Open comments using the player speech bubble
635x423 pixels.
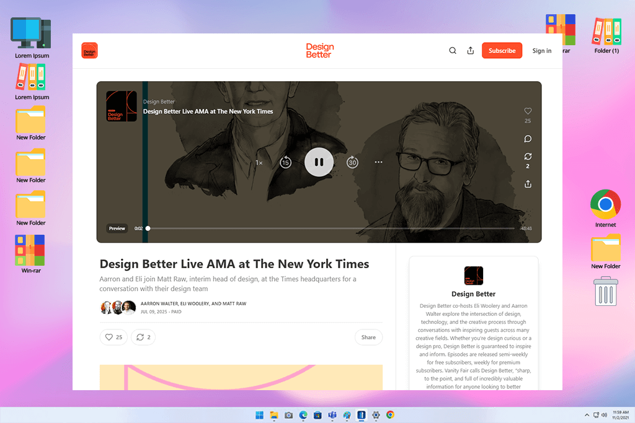[528, 139]
